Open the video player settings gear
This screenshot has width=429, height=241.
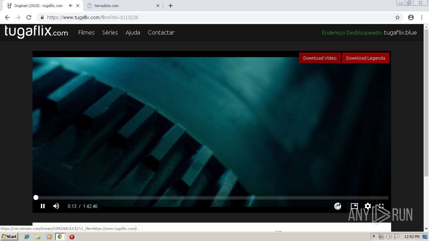coord(368,206)
